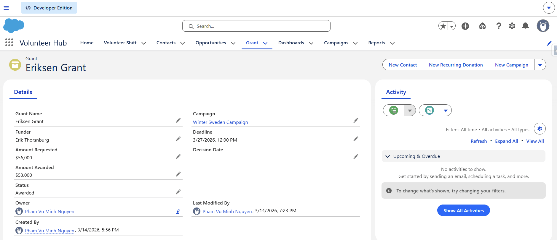This screenshot has width=557, height=240.
Task: Open the New Task dropdown arrow
Action: coord(410,110)
